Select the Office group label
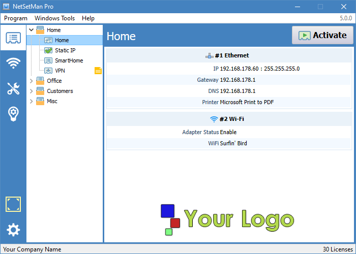 [x=54, y=81]
